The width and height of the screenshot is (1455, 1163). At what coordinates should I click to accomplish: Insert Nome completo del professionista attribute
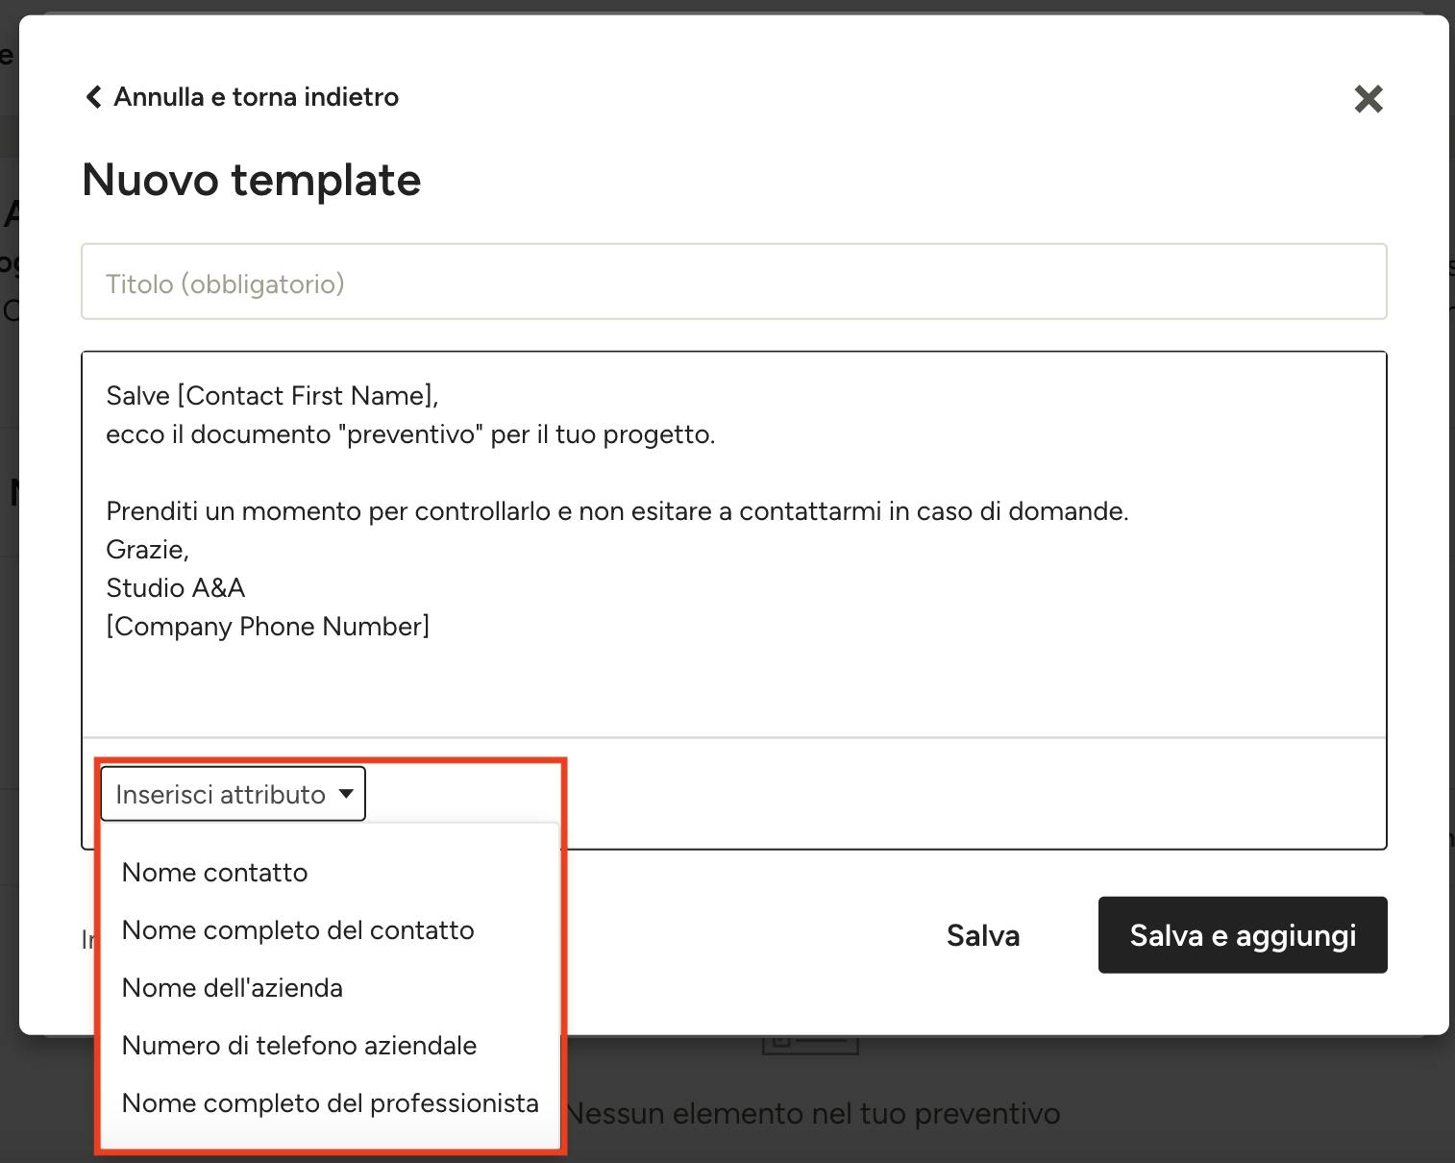coord(330,1103)
